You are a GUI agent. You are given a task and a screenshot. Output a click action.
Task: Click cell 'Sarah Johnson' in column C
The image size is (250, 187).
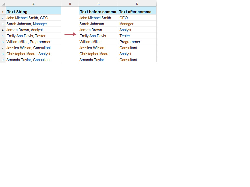(98, 23)
